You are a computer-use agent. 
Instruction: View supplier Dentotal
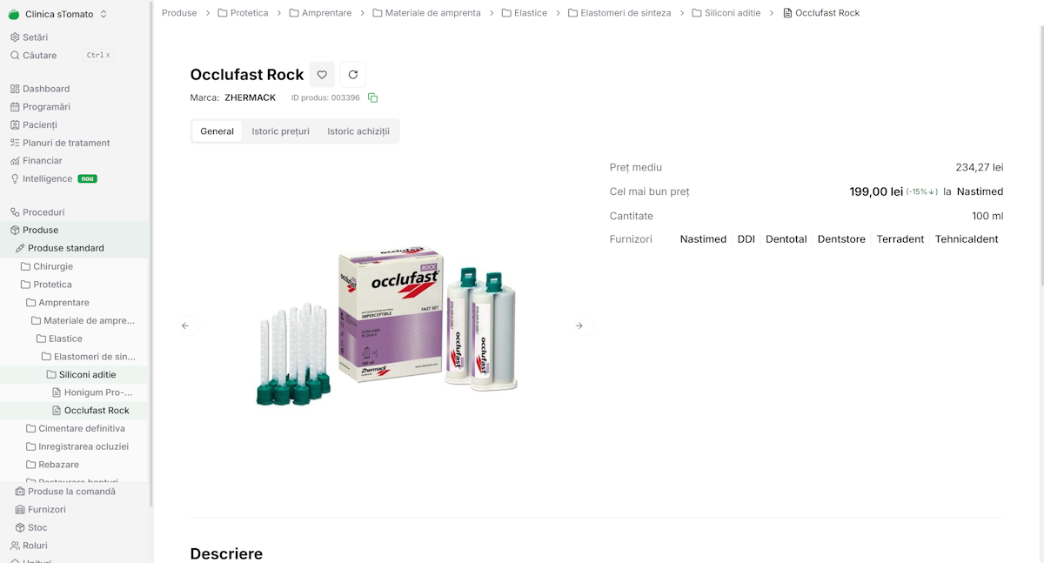click(x=786, y=238)
